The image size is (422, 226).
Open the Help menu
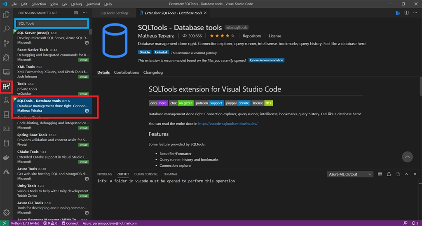pyautogui.click(x=108, y=4)
